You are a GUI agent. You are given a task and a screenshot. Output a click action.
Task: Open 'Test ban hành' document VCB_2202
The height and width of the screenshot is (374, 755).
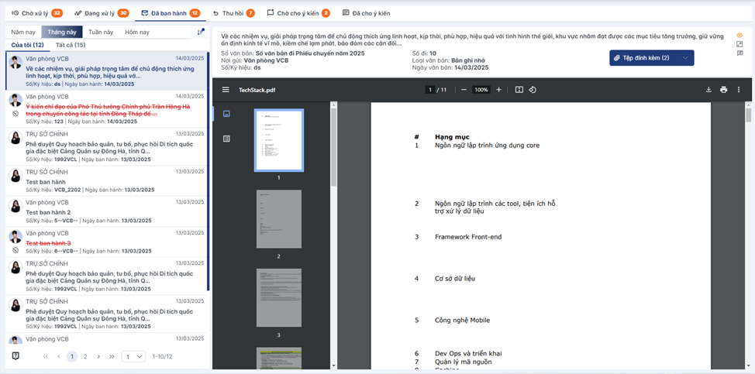(x=105, y=181)
